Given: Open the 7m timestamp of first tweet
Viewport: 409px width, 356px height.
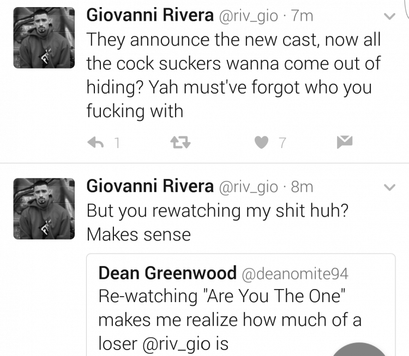Looking at the screenshot, I should [302, 16].
